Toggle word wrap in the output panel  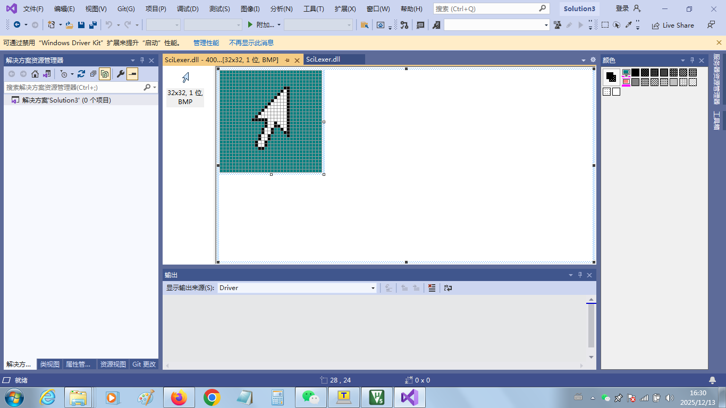[x=448, y=288]
